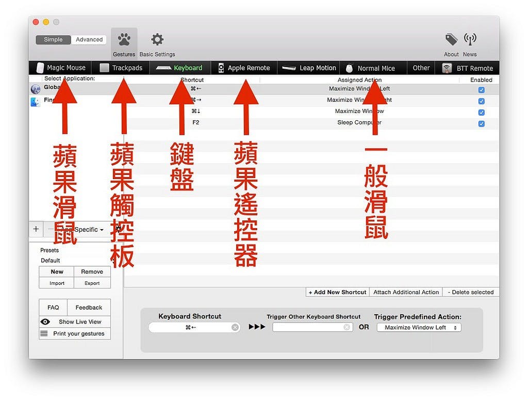This screenshot has height=400, width=528.
Task: Select the ⌘↓ shortcut cell
Action: pos(195,111)
